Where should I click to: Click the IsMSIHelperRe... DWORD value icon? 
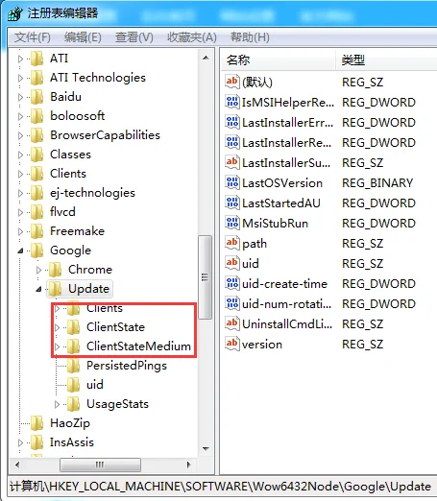(x=232, y=102)
